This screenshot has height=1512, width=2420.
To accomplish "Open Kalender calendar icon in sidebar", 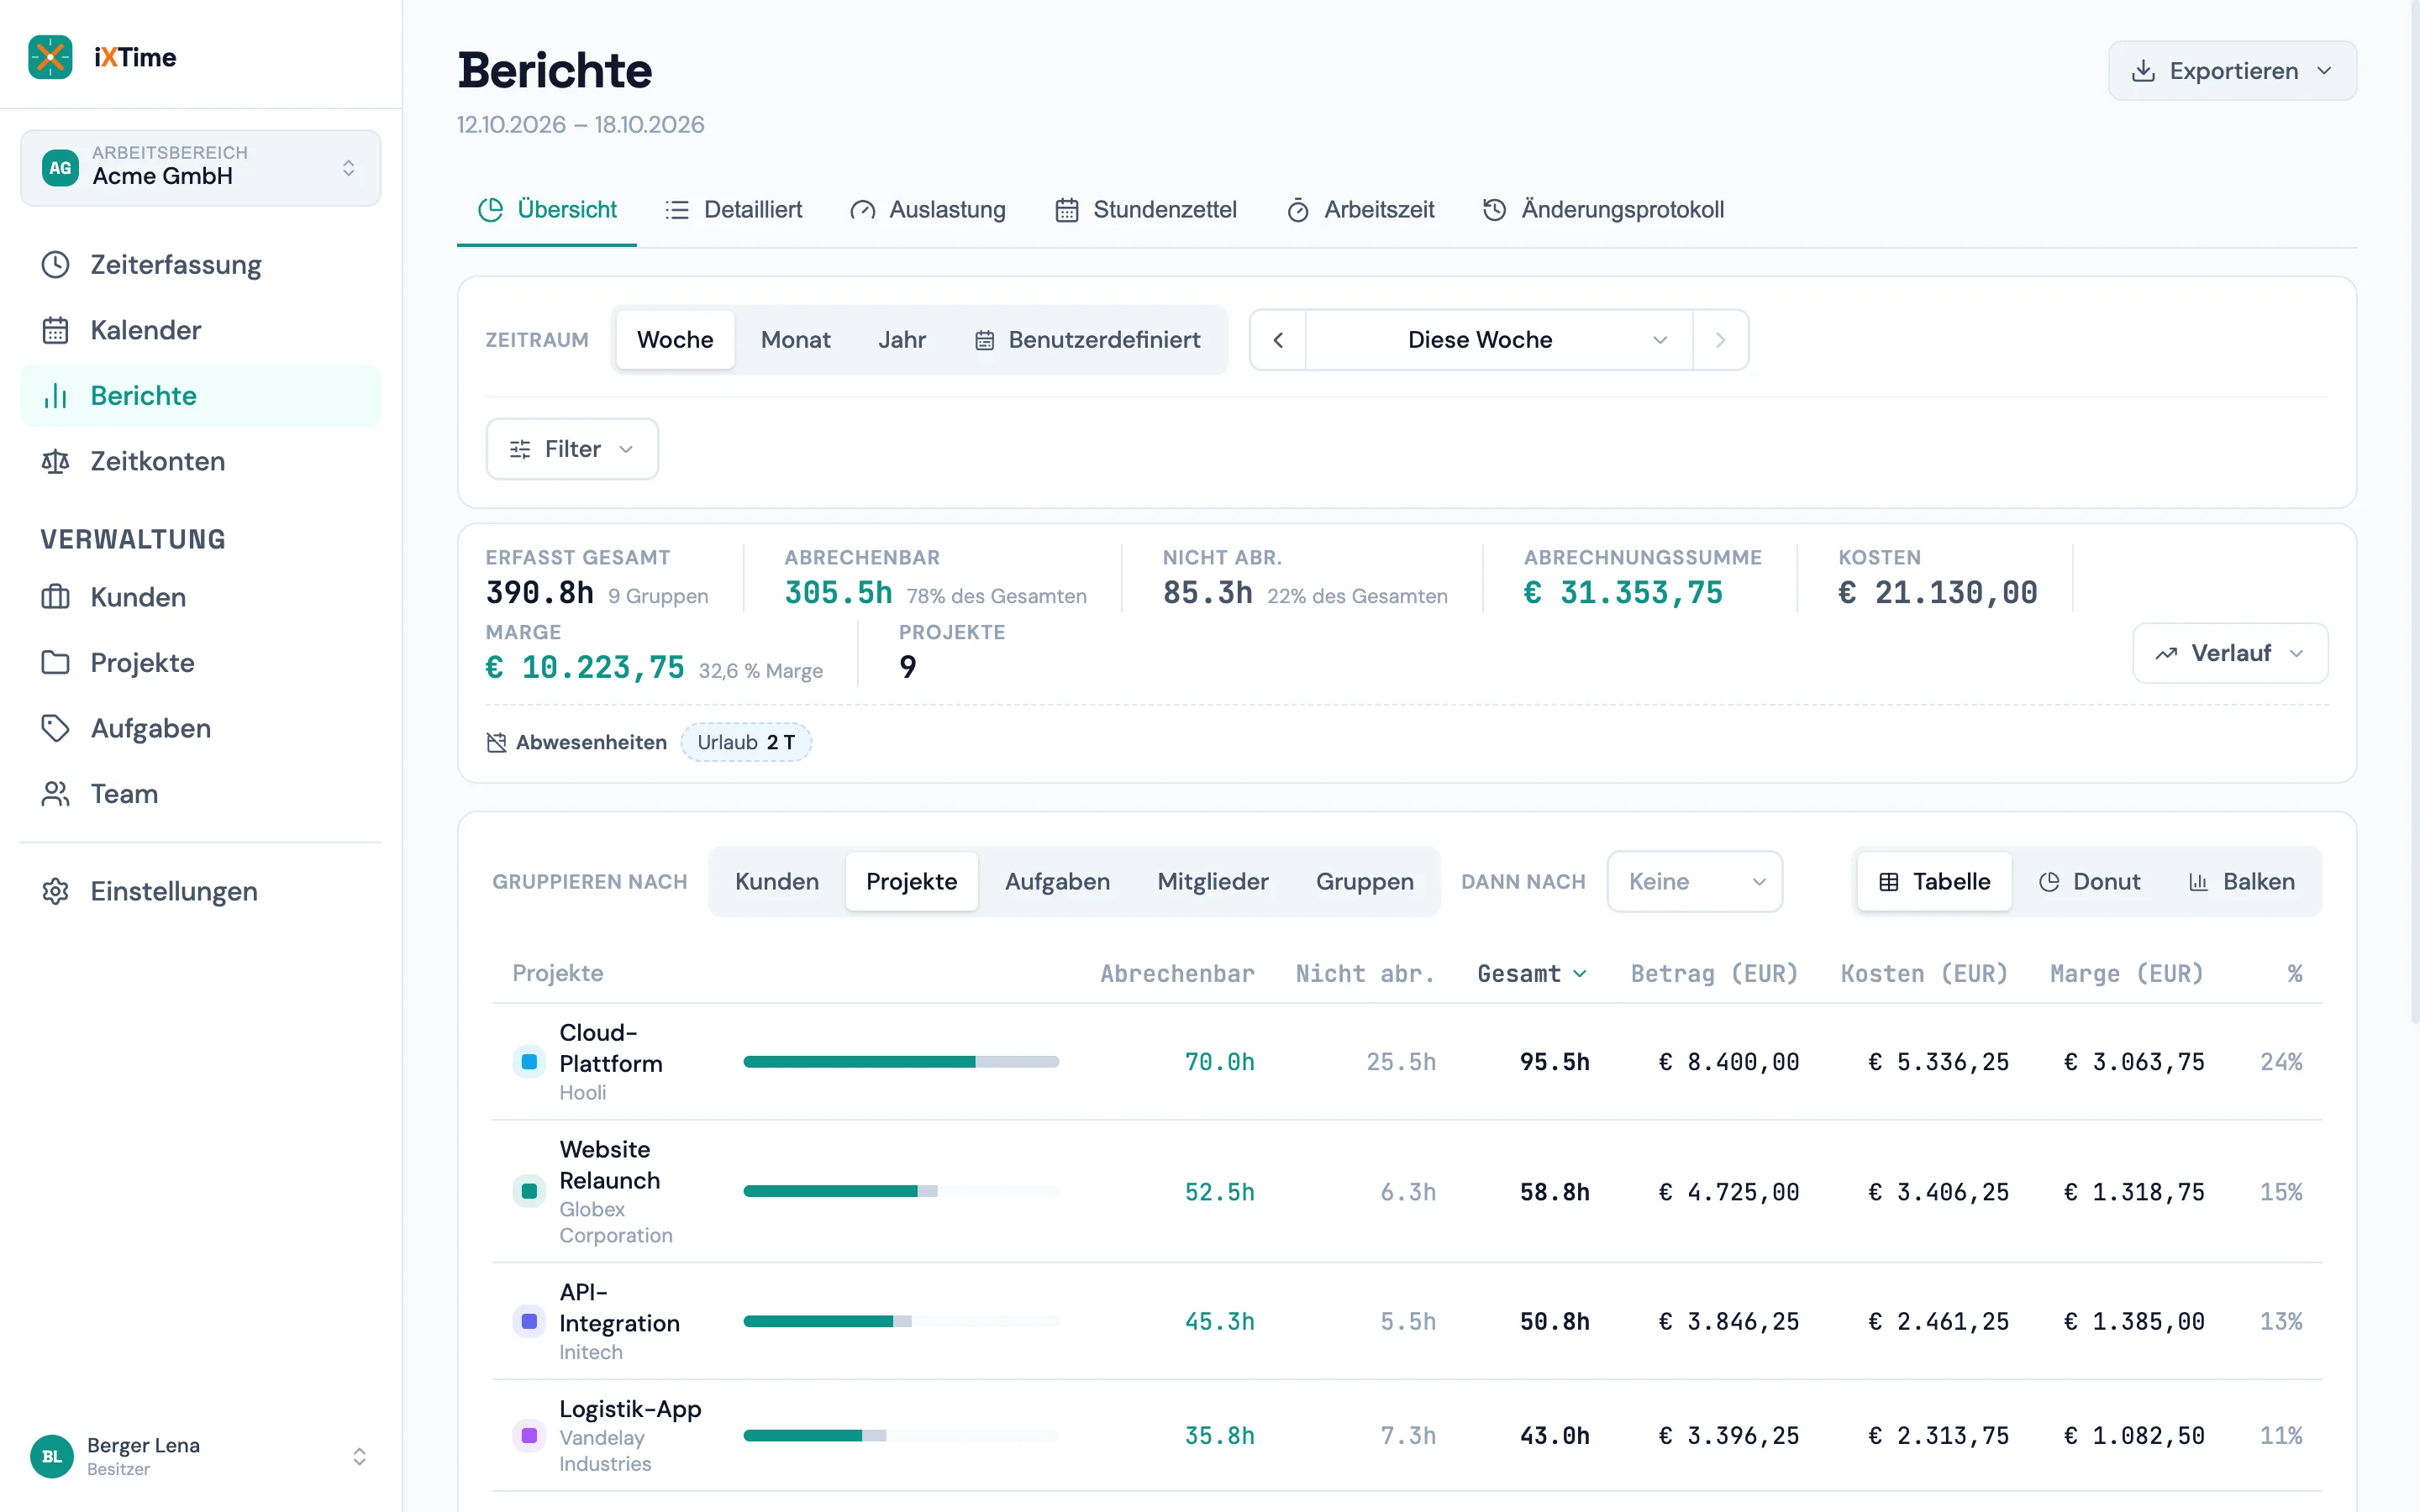I will (55, 330).
